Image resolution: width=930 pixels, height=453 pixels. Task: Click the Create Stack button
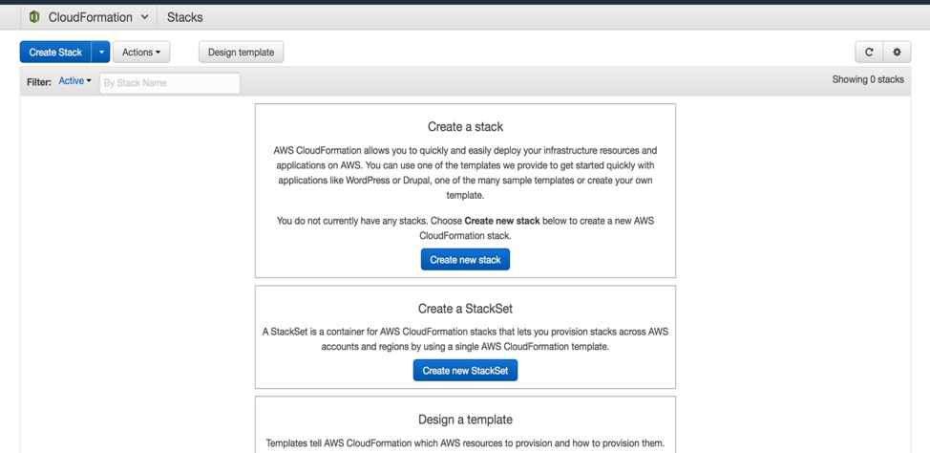(x=55, y=53)
